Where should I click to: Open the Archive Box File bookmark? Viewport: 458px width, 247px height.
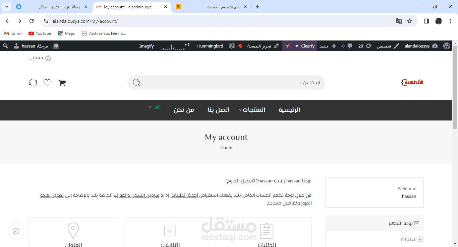[104, 33]
